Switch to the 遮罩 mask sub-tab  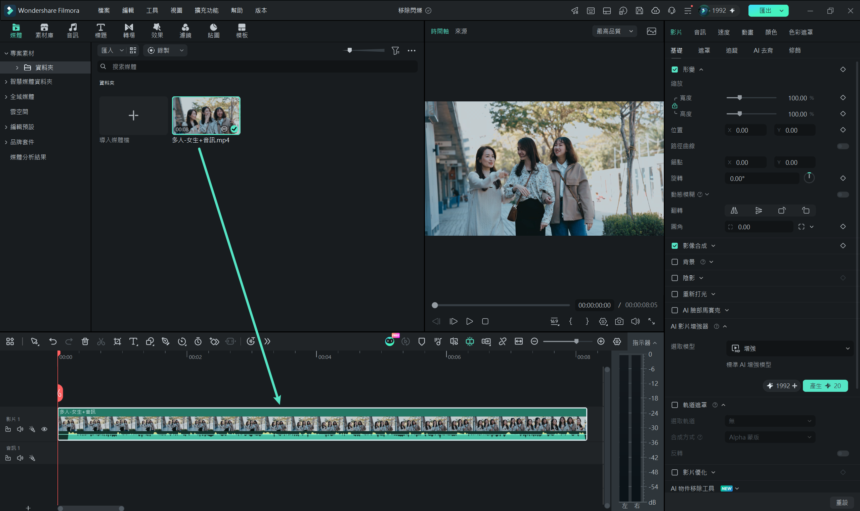pyautogui.click(x=704, y=51)
